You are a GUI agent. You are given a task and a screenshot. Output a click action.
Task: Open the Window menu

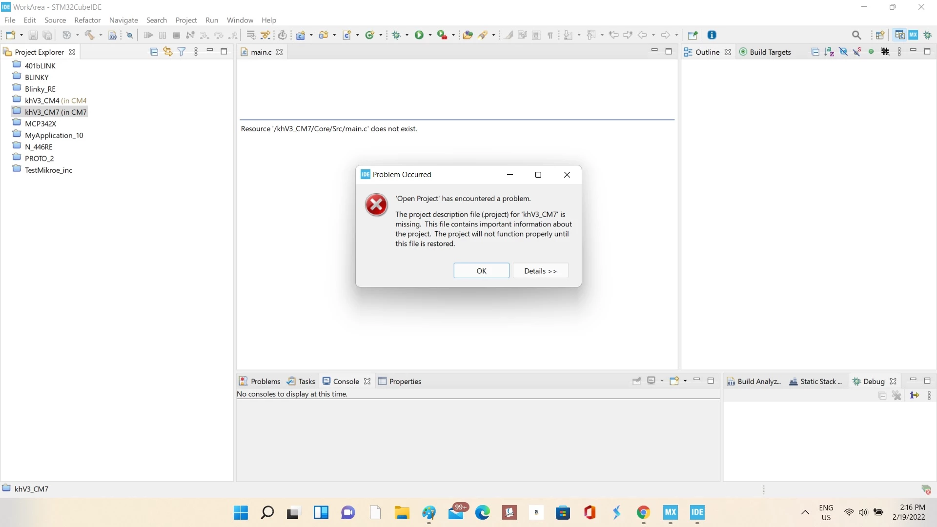tap(240, 20)
